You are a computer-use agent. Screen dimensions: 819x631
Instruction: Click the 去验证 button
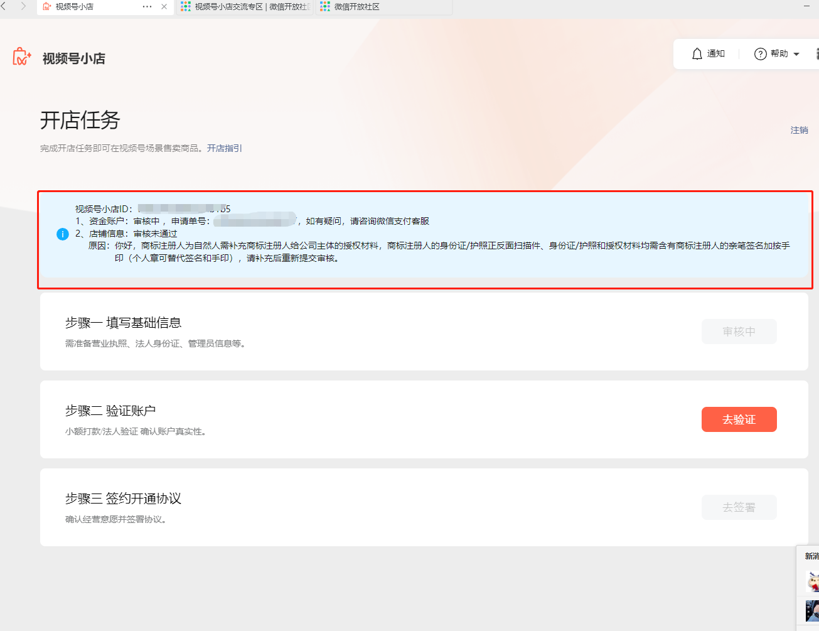pyautogui.click(x=739, y=419)
